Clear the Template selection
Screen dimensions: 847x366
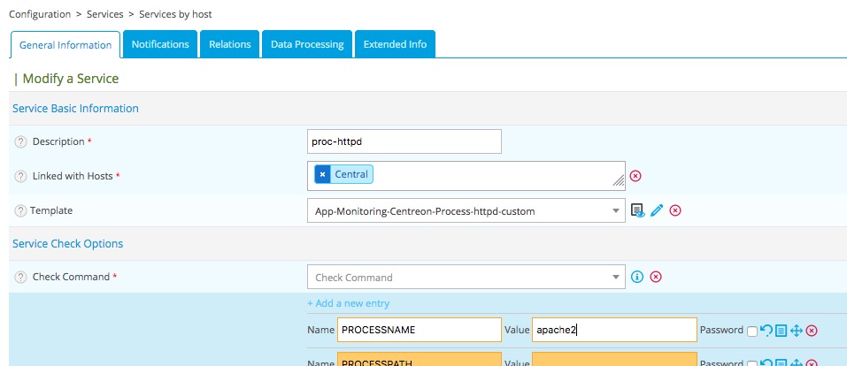point(675,210)
